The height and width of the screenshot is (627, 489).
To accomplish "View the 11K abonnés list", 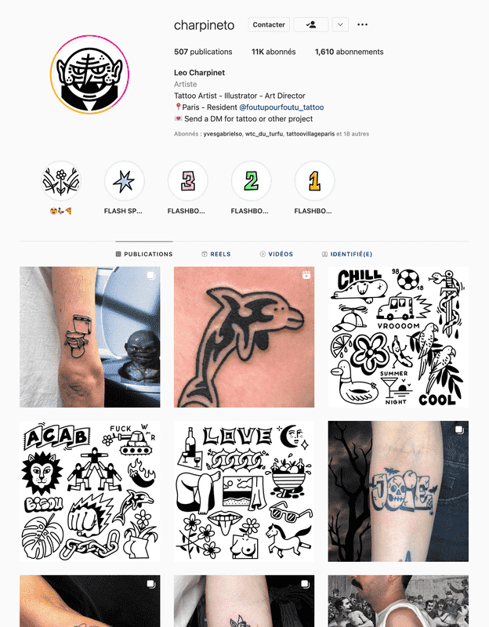I will (x=273, y=52).
